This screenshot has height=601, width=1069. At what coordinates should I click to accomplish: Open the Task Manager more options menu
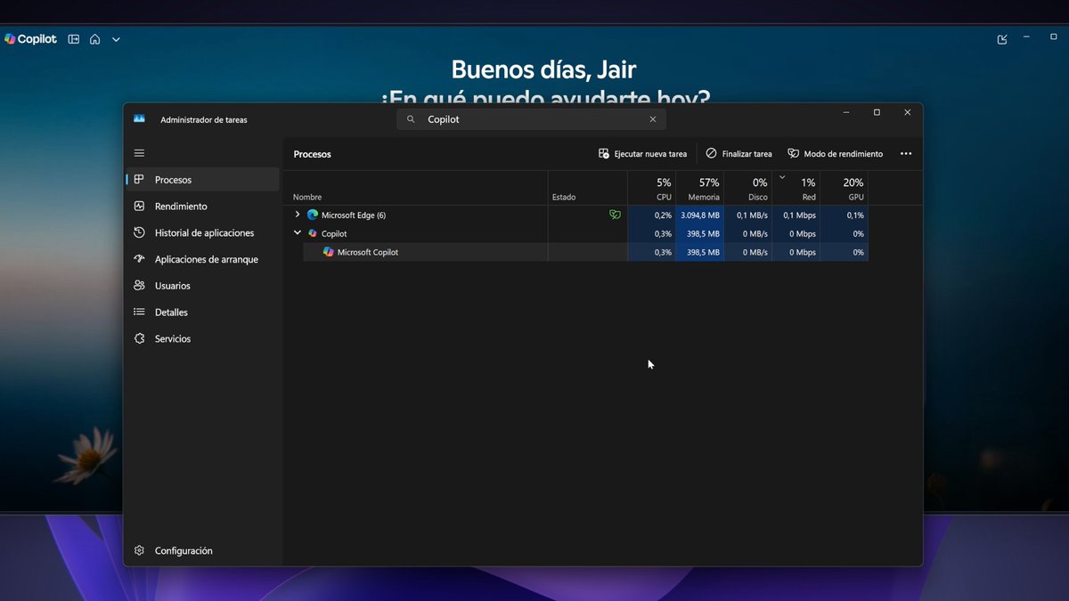tap(906, 153)
